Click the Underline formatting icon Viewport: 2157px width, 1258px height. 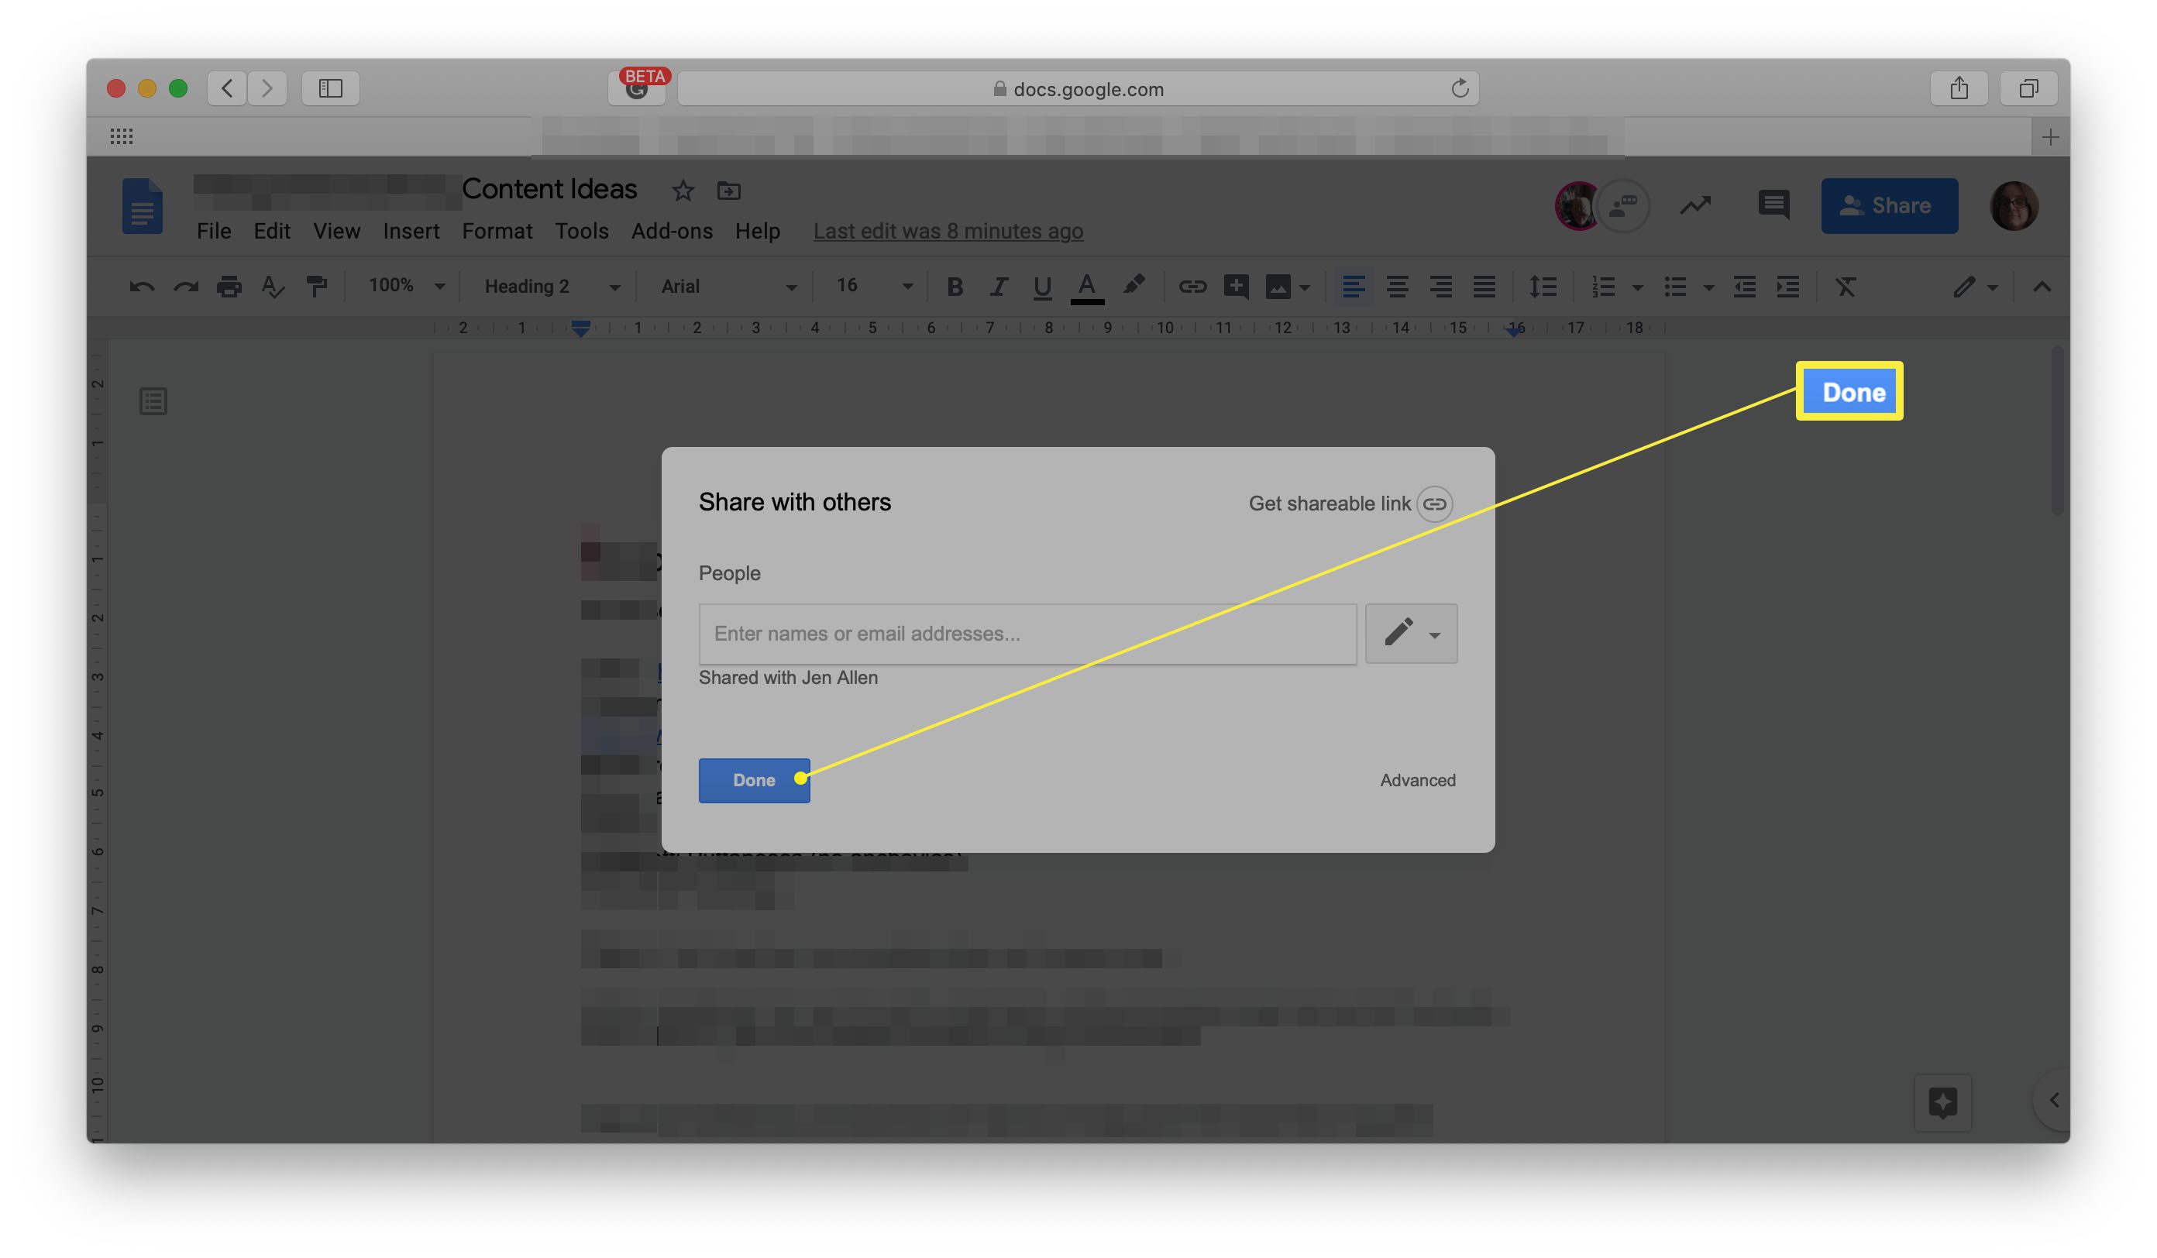pyautogui.click(x=1040, y=286)
